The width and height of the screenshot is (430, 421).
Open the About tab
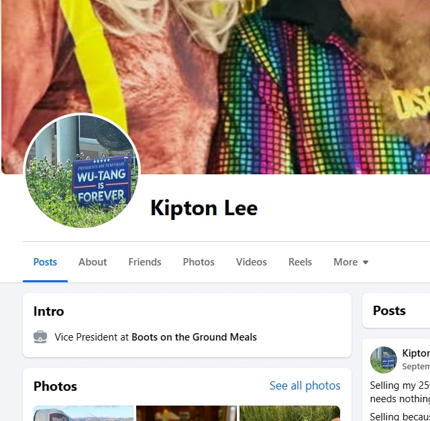coord(93,262)
